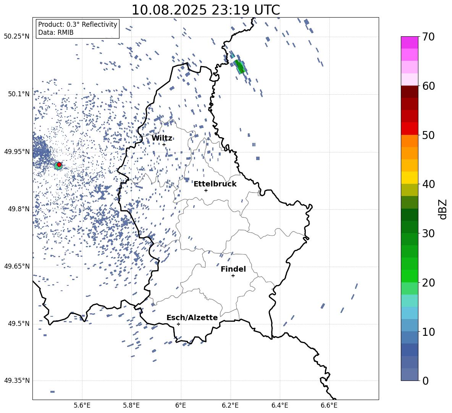Click the 6°E longitude label
The height and width of the screenshot is (413, 452).
pos(181,405)
